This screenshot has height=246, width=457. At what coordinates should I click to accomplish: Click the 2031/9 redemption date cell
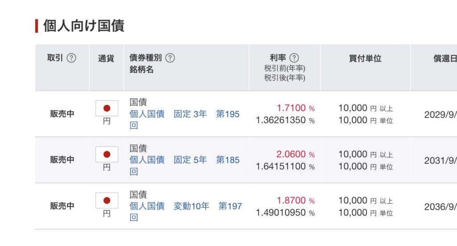click(440, 161)
